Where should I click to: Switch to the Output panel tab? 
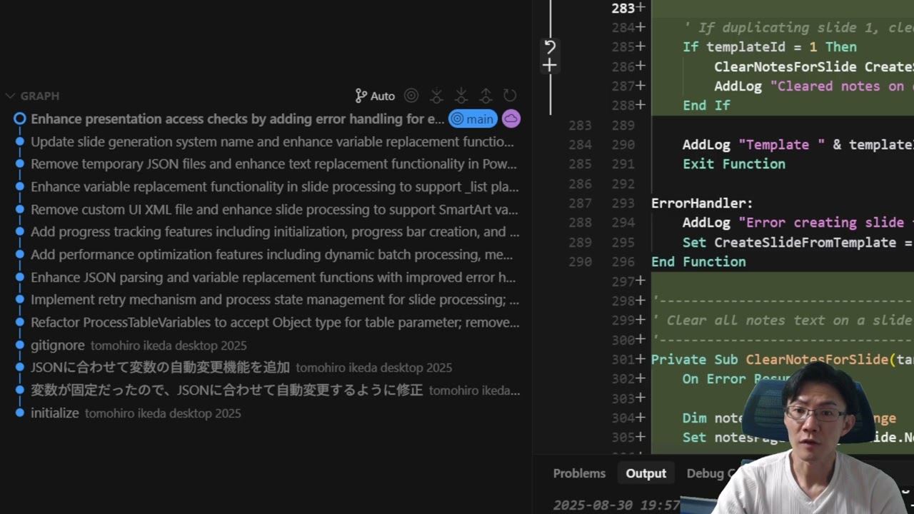pyautogui.click(x=646, y=473)
